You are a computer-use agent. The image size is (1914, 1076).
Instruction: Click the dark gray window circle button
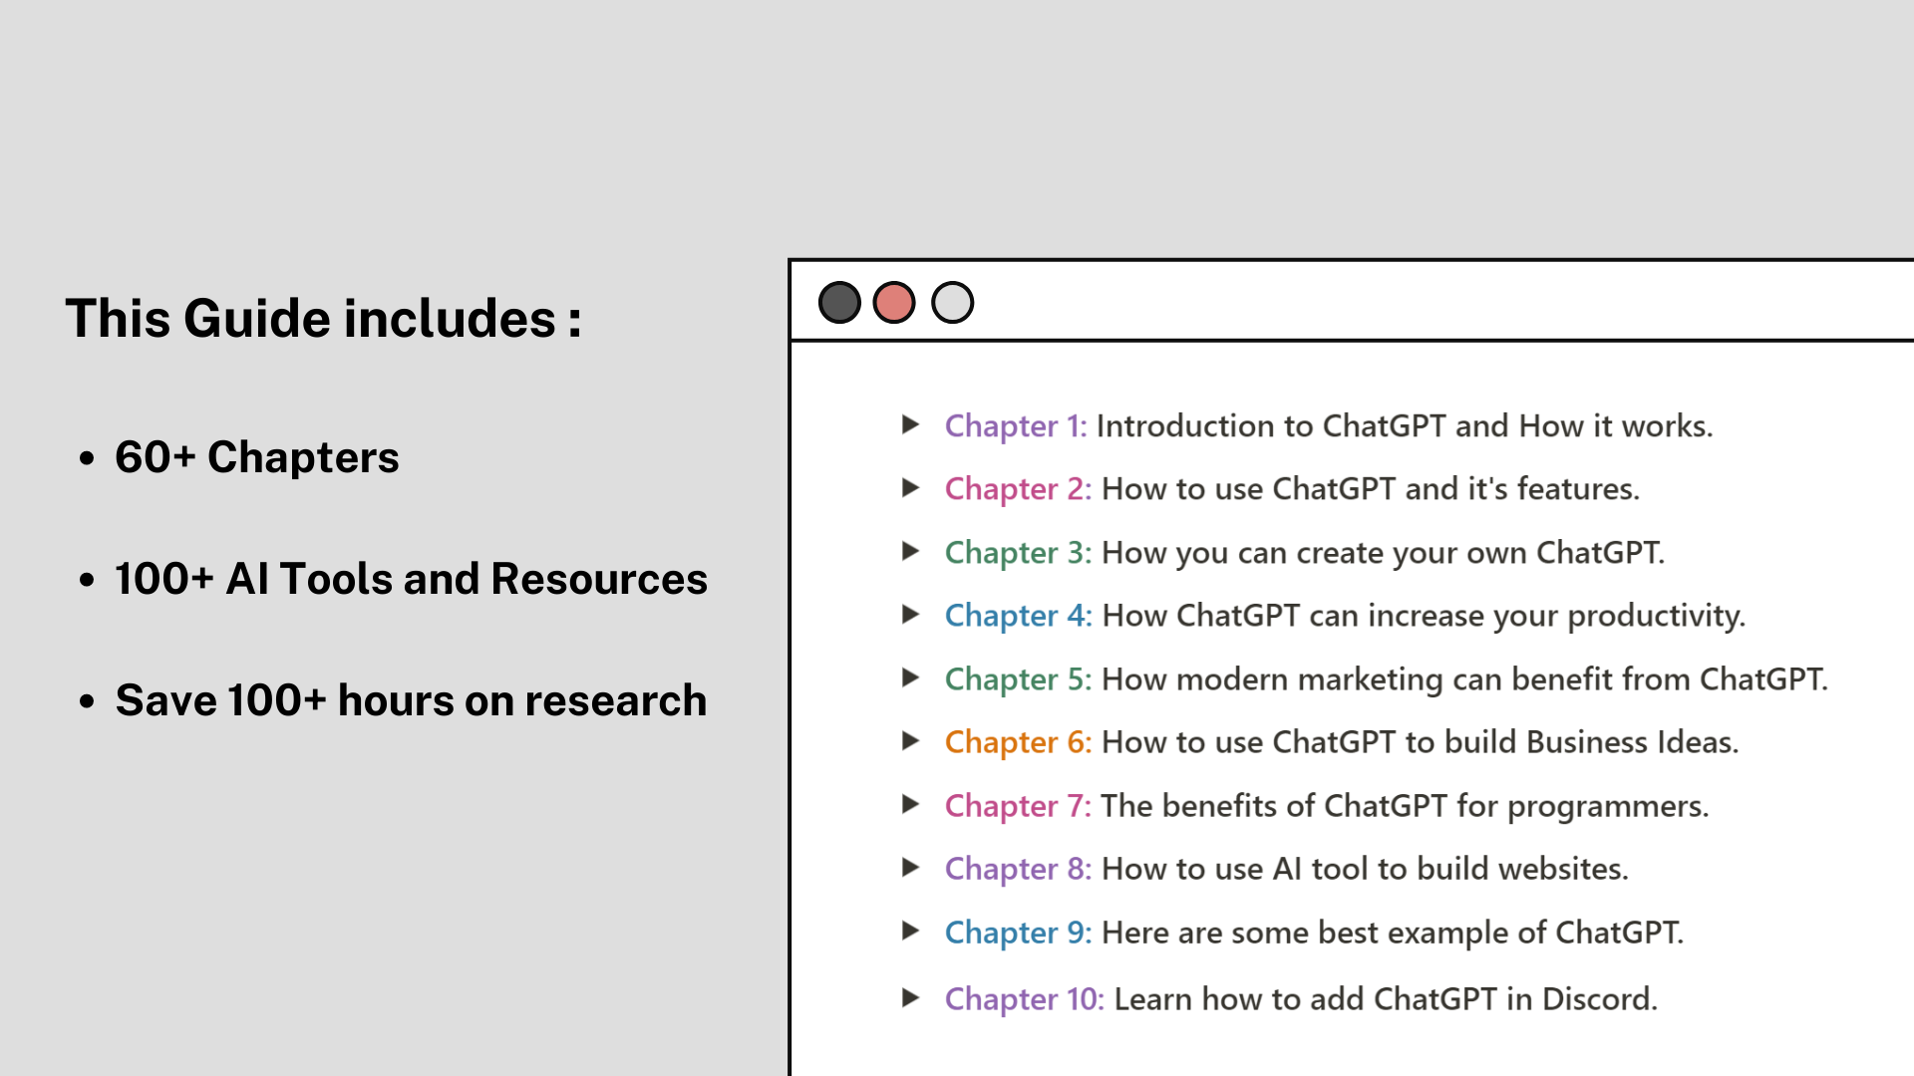point(839,303)
